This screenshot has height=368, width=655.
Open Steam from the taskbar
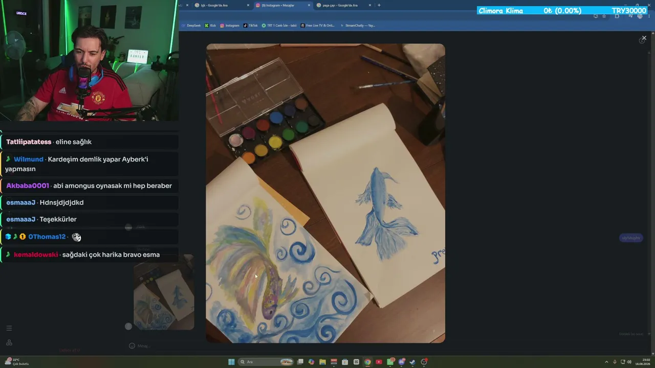click(x=412, y=362)
